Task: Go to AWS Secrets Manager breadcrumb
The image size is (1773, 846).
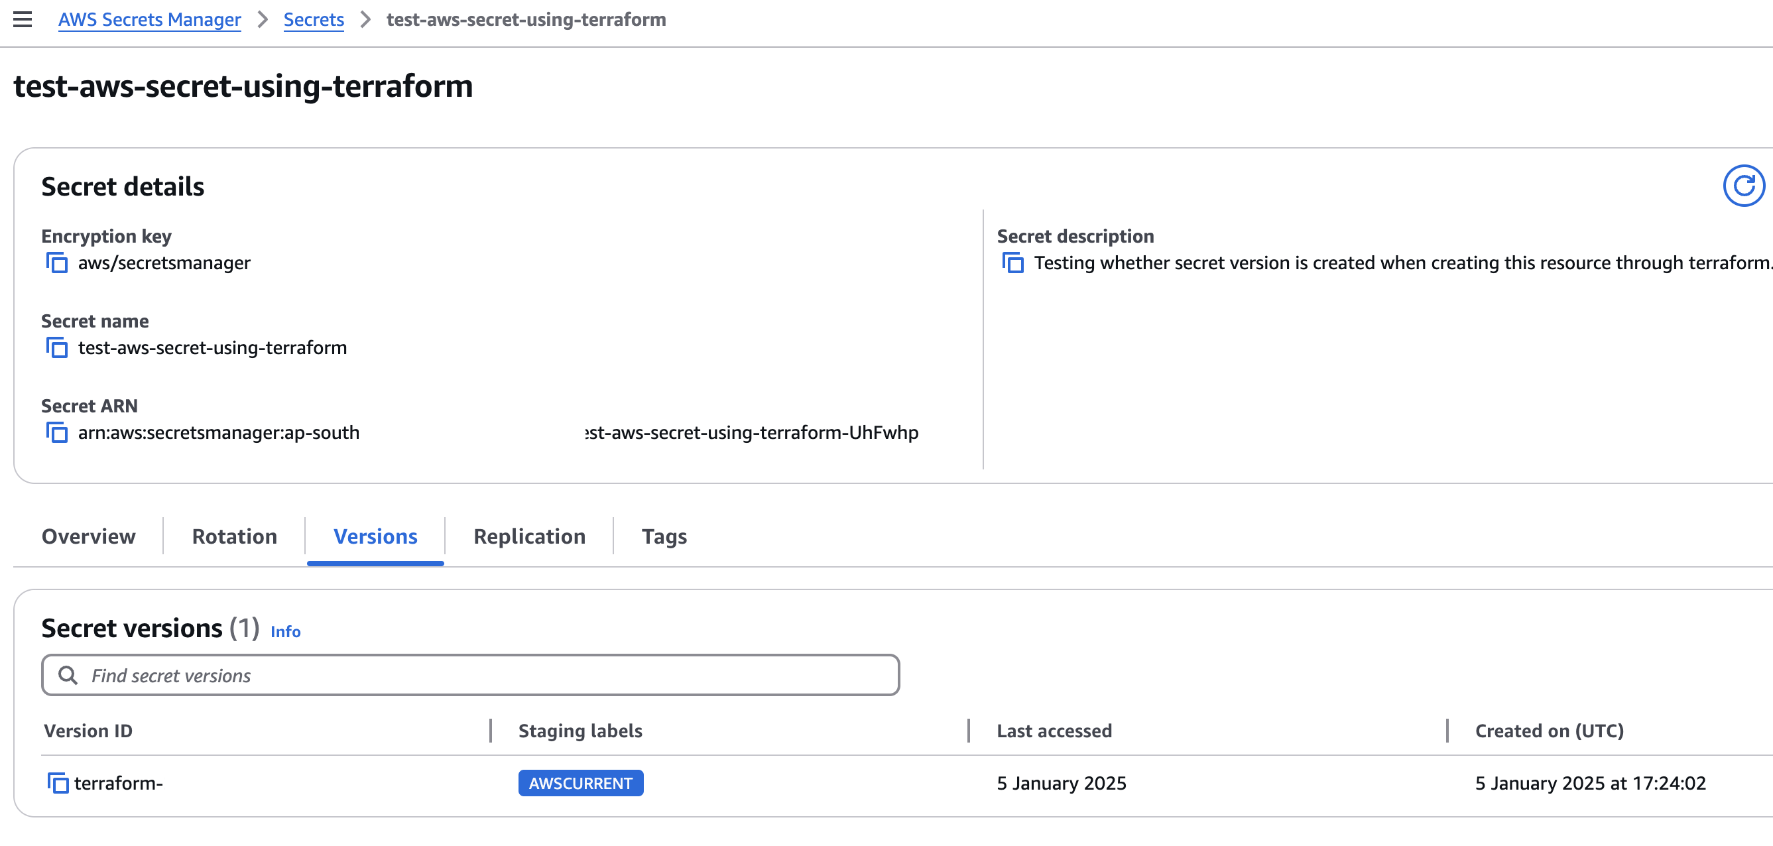Action: pos(149,19)
